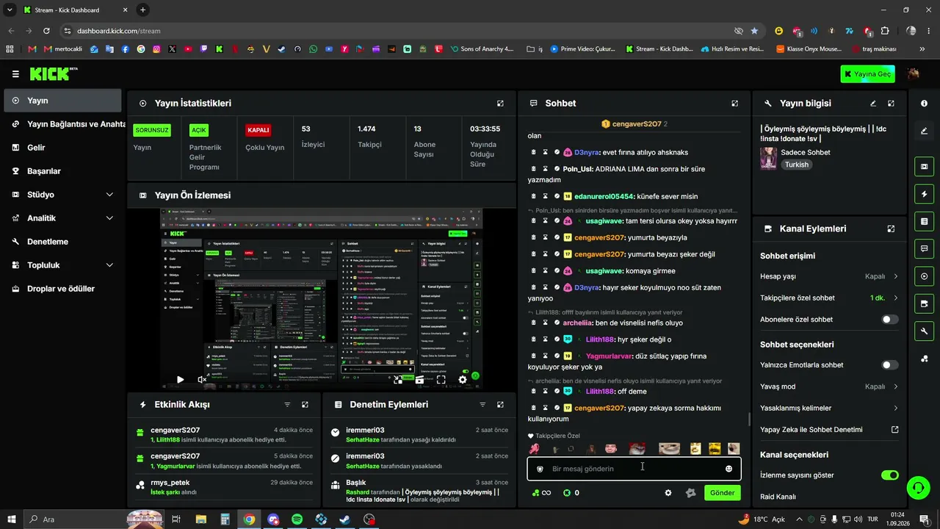This screenshot has width=940, height=529.
Task: Open Denetleme in the sidebar
Action: click(x=62, y=242)
